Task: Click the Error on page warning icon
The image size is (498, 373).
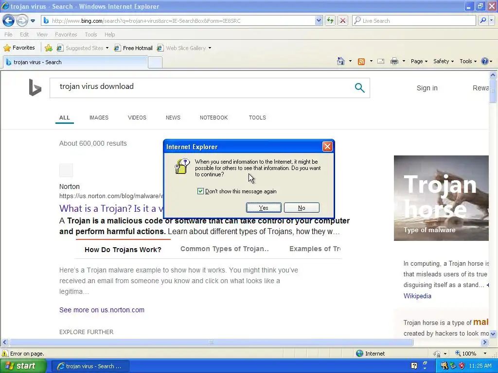Action: click(x=5, y=354)
